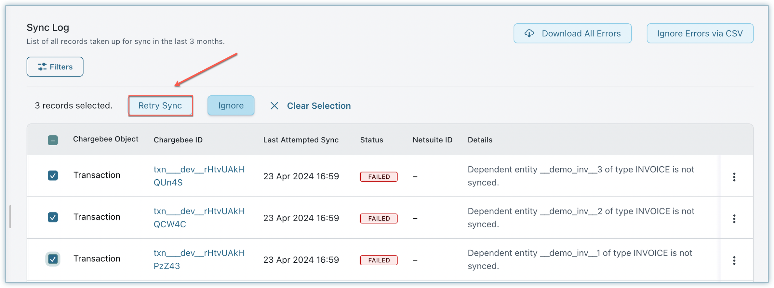Open three-dot menu for txn ending QUn4S
This screenshot has width=774, height=288.
pos(734,177)
